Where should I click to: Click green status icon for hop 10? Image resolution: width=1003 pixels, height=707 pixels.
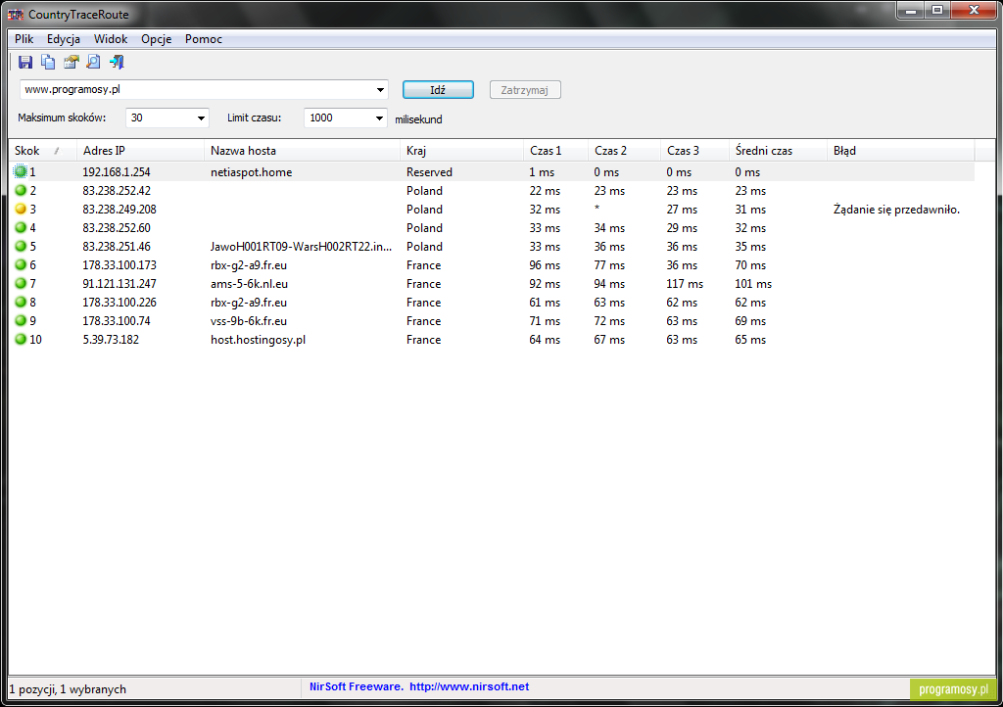click(x=21, y=339)
